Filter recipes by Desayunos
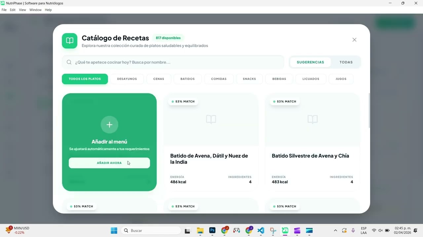This screenshot has height=237, width=423. (127, 79)
